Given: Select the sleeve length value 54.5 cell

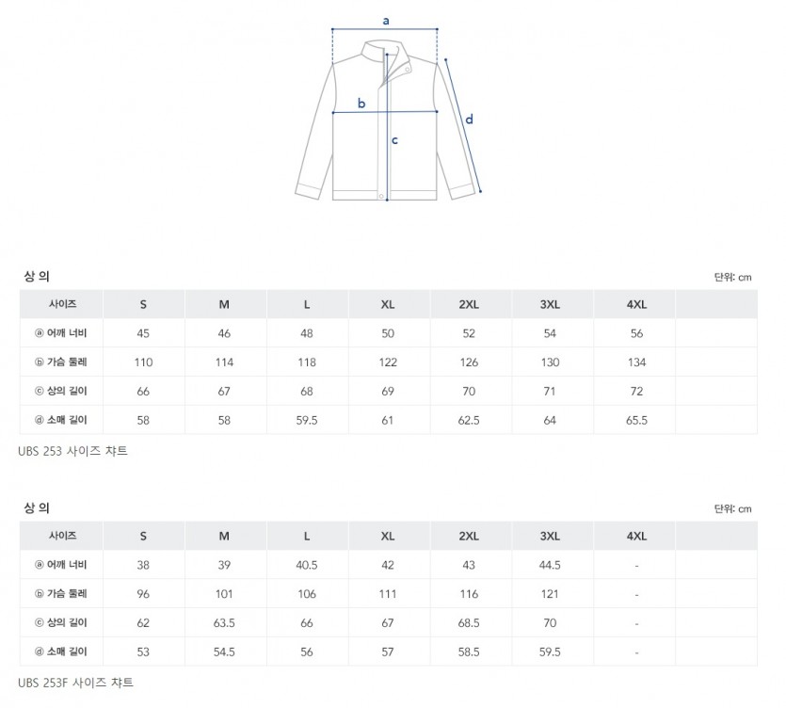Looking at the screenshot, I should click(x=224, y=652).
